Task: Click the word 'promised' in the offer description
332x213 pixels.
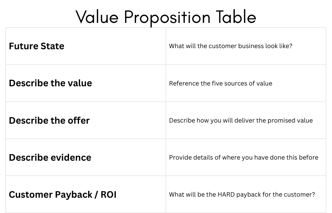Action: [x=282, y=120]
